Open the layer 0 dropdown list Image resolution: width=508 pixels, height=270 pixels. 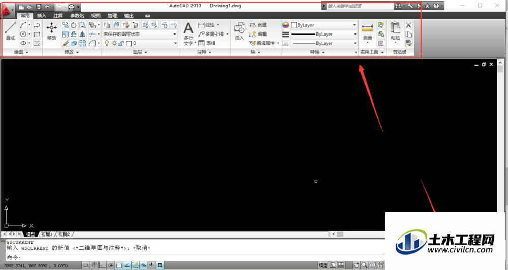click(x=140, y=43)
